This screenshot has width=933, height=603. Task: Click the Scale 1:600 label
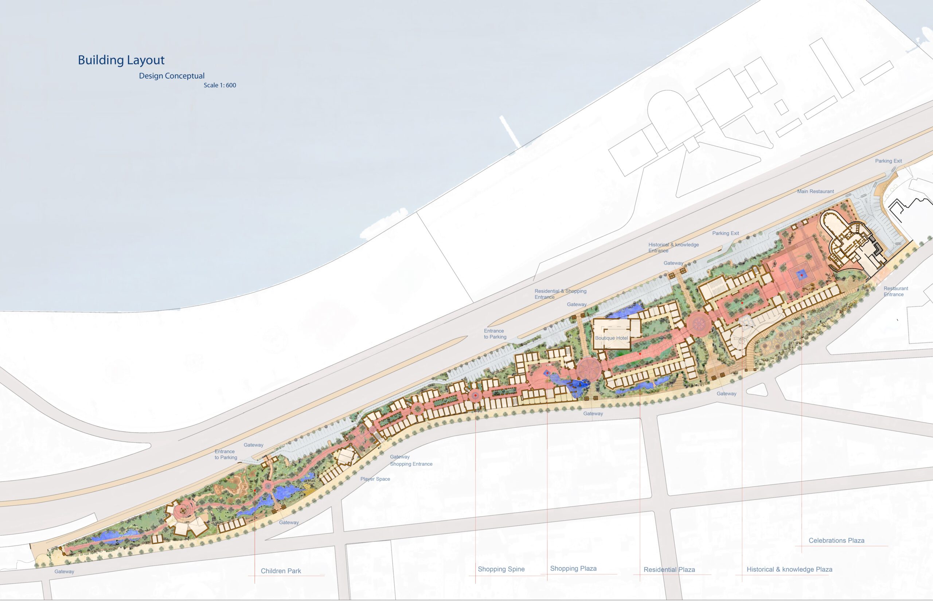pyautogui.click(x=220, y=85)
